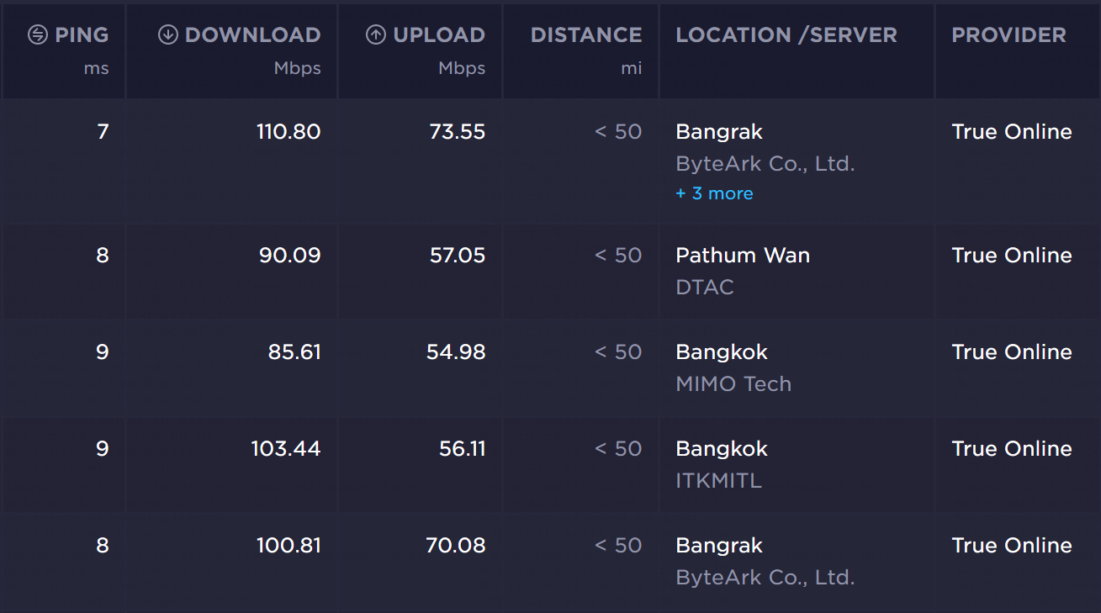Select the 70.08 upload value
Viewport: 1101px width, 613px height.
click(456, 546)
